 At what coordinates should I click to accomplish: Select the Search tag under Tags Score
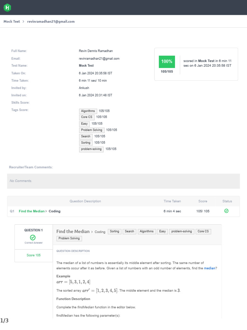(86, 136)
